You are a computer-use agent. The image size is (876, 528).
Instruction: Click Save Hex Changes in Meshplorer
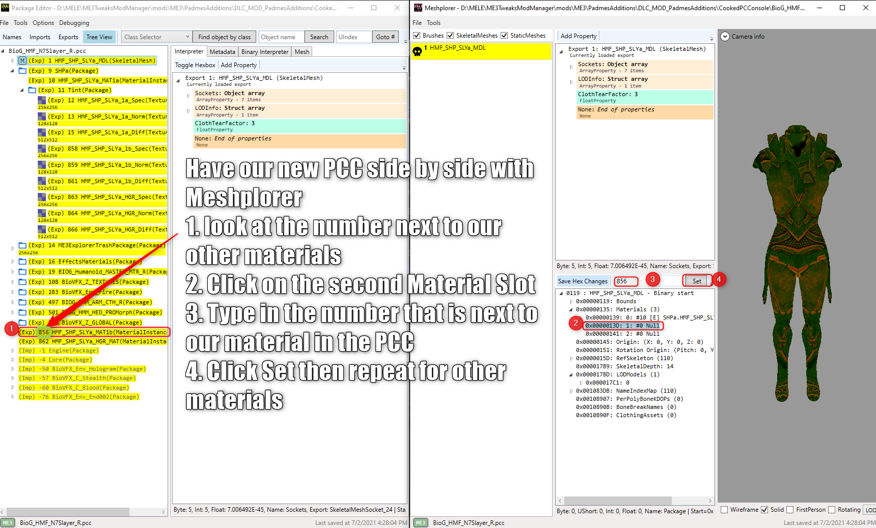coord(583,281)
